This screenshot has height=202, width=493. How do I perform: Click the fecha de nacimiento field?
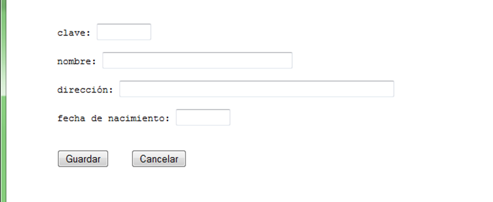[203, 118]
